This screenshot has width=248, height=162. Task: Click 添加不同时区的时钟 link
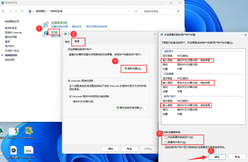[97, 27]
